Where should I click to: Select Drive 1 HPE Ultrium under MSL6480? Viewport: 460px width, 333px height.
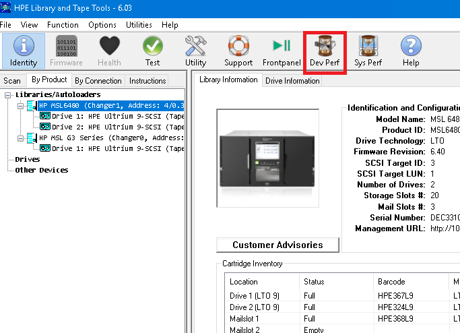118,117
